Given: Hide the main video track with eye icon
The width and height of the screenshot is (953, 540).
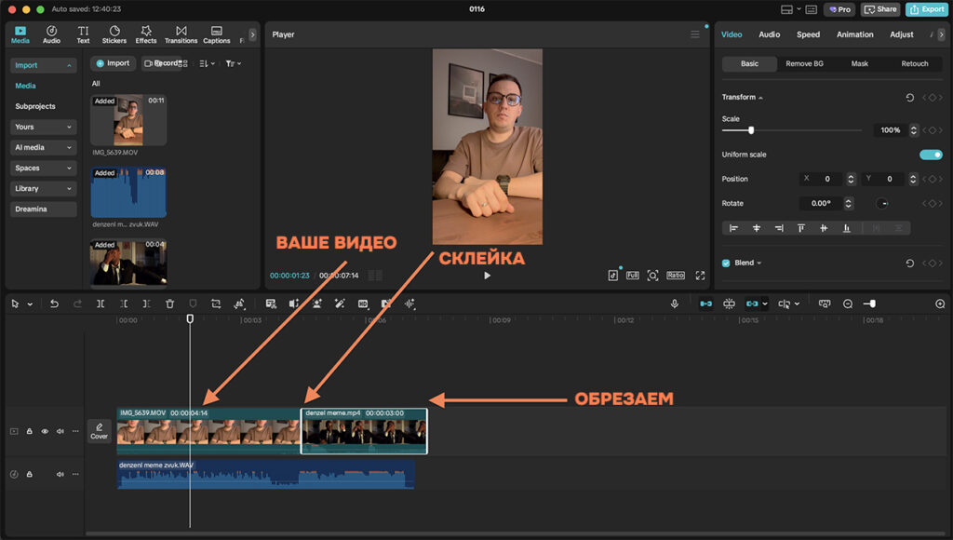Looking at the screenshot, I should 45,431.
